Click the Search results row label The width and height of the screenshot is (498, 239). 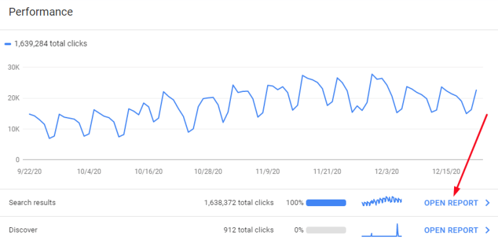pos(32,203)
